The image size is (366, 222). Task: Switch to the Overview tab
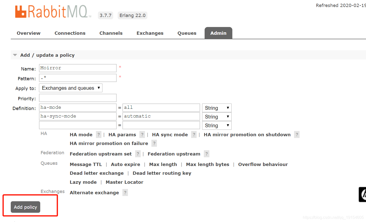tap(28, 33)
